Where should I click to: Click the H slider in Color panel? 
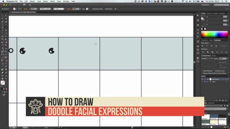(216, 17)
